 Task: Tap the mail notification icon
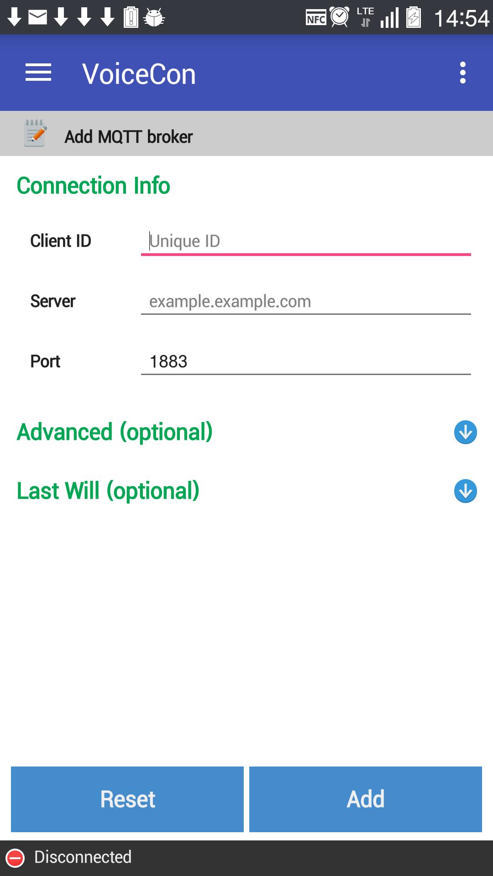[37, 17]
